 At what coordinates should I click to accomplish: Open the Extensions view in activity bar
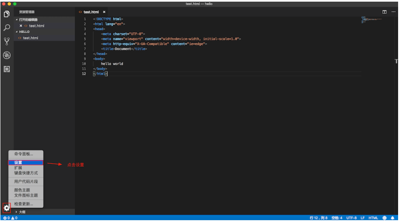click(7, 69)
